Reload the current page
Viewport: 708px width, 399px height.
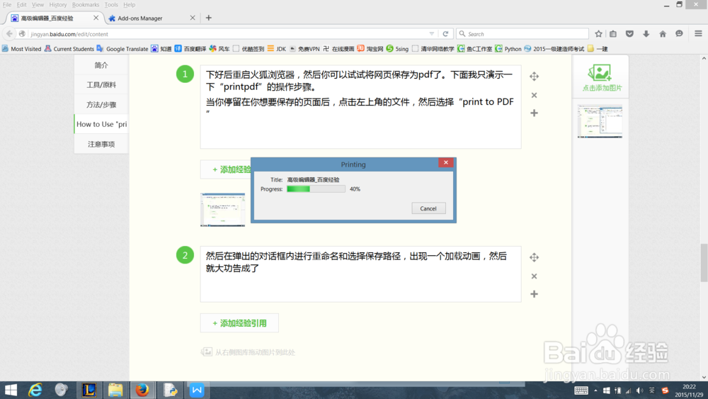pyautogui.click(x=445, y=34)
